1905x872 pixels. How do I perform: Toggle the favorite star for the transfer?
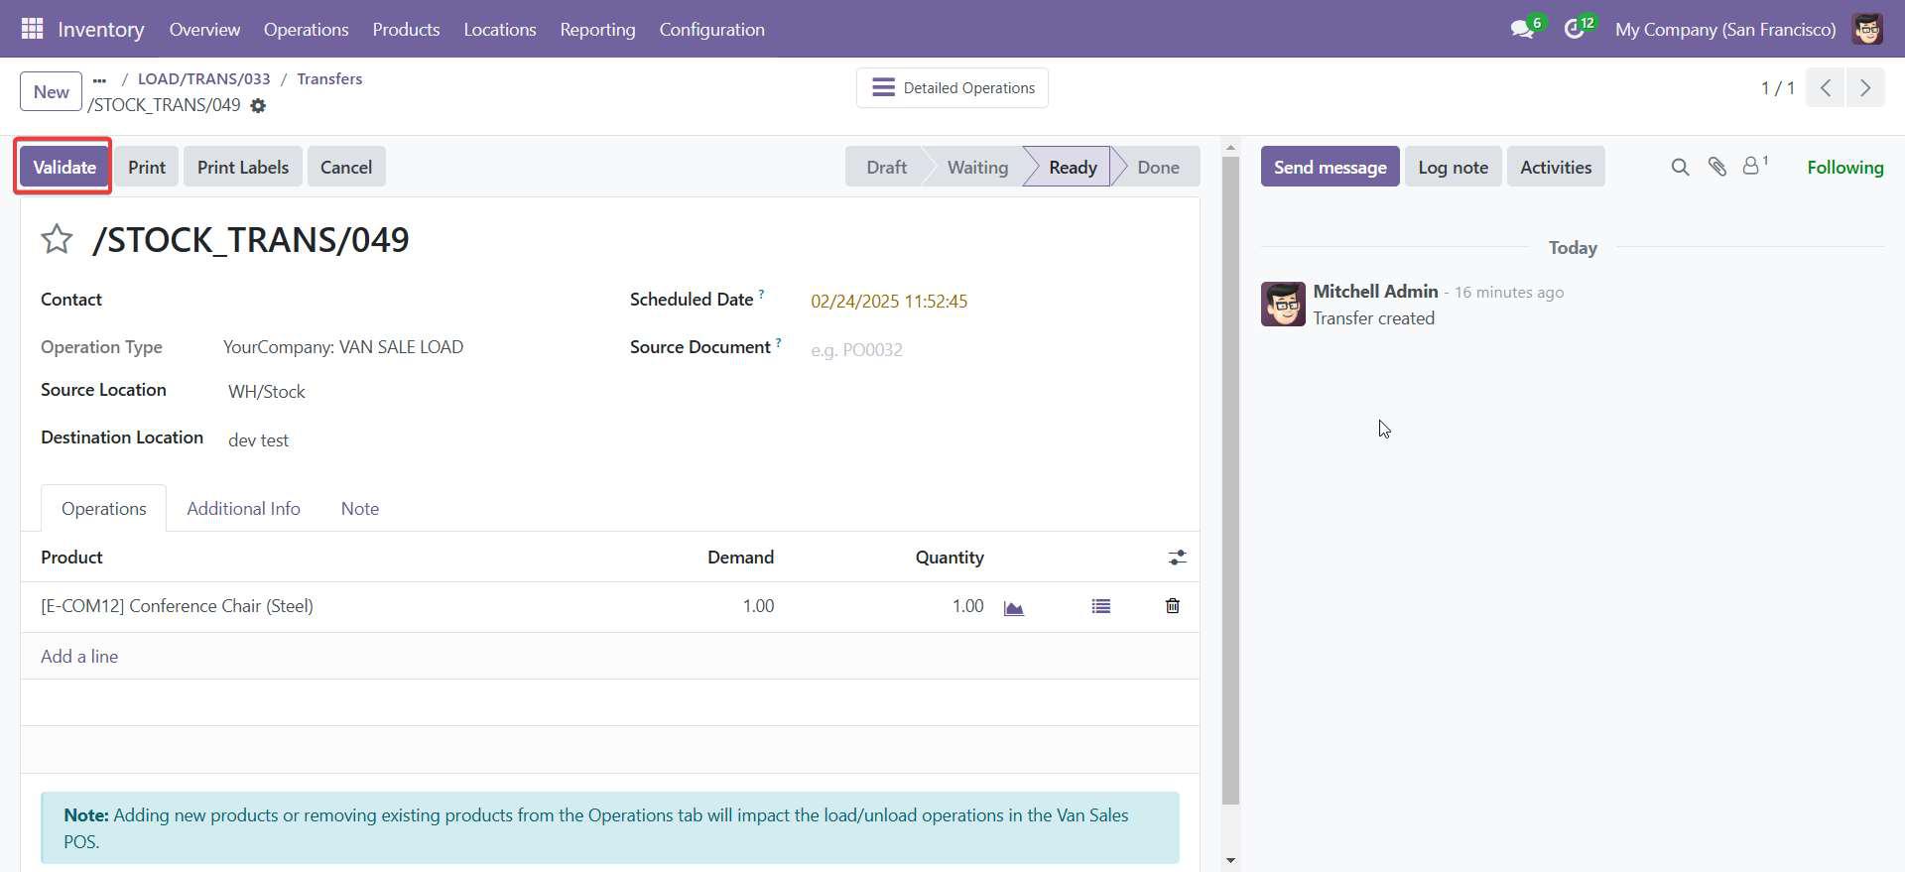tap(57, 239)
